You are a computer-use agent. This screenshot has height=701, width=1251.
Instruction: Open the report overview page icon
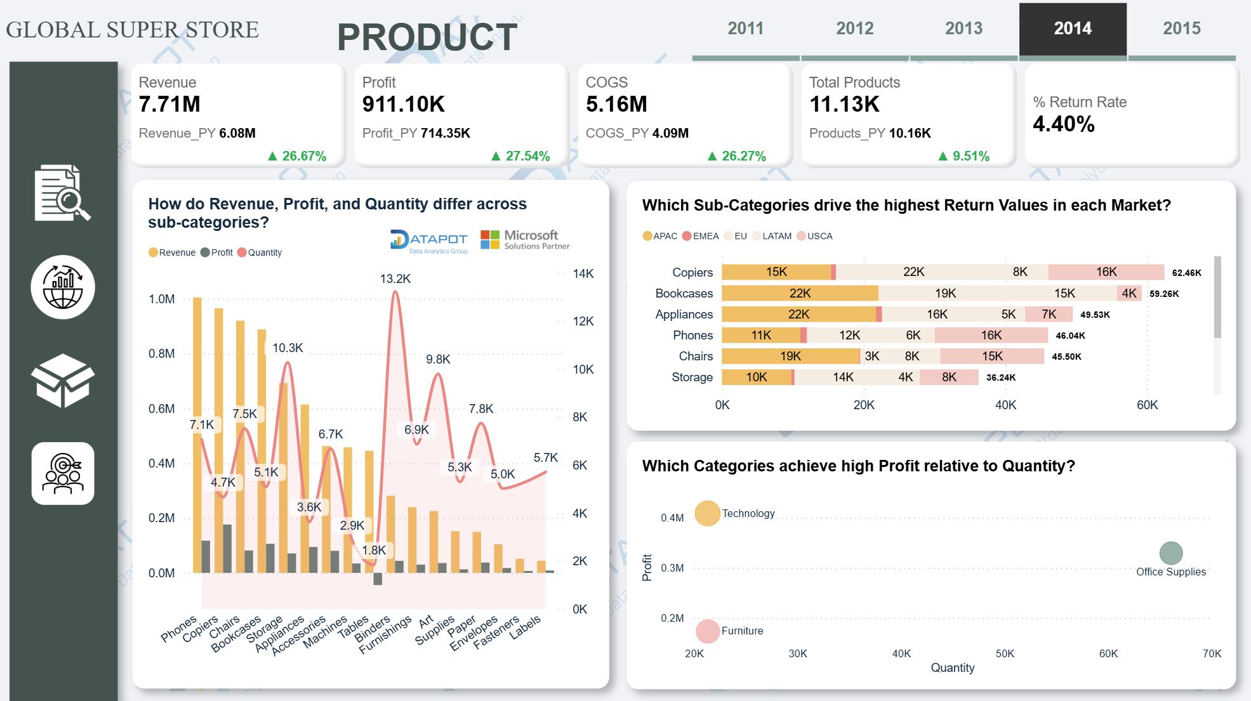62,193
